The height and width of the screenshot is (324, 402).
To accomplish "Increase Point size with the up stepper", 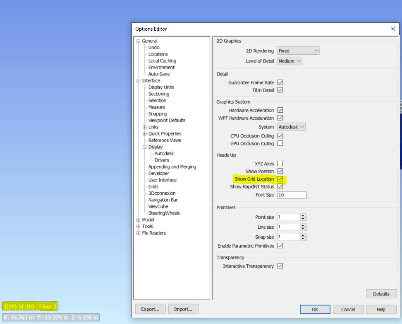I will [302, 215].
